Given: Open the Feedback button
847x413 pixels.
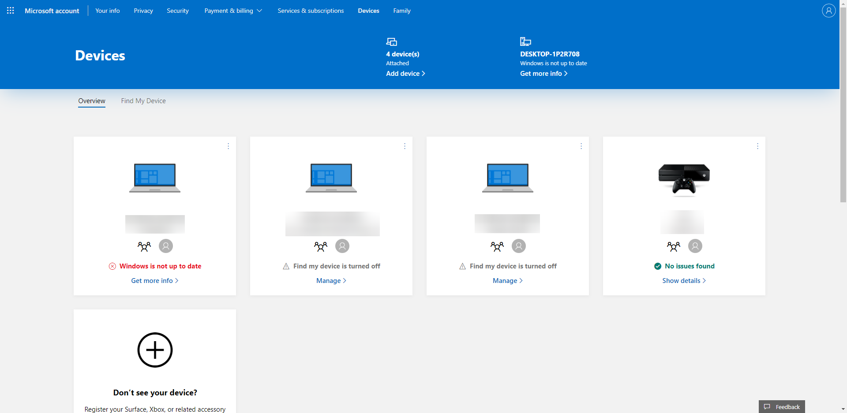Looking at the screenshot, I should (782, 407).
